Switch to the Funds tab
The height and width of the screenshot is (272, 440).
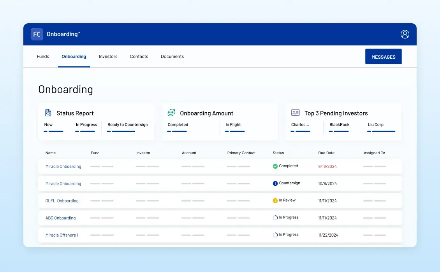[43, 57]
